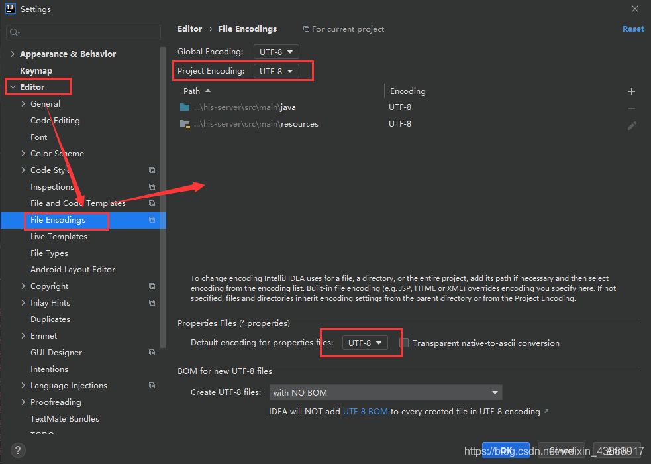Open File Types settings page
The height and width of the screenshot is (464, 651).
49,253
